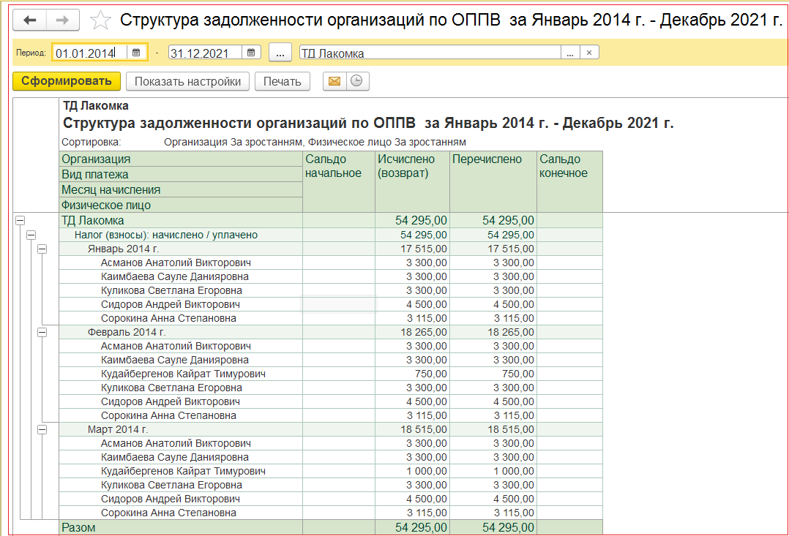Open calendar picker for end date 31.12.2021

pyautogui.click(x=251, y=53)
